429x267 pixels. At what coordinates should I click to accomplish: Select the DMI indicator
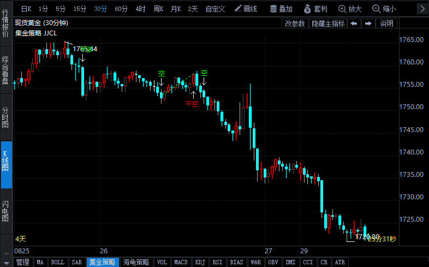click(290, 262)
